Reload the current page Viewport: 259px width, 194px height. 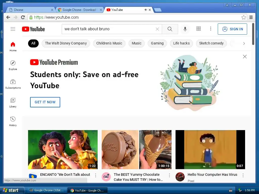pyautogui.click(x=23, y=17)
